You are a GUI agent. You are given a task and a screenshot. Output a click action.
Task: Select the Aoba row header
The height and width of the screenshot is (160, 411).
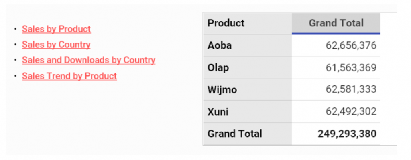(247, 45)
